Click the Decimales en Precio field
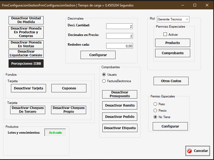Screen dimensions: 214x160 pyautogui.click(x=119, y=36)
